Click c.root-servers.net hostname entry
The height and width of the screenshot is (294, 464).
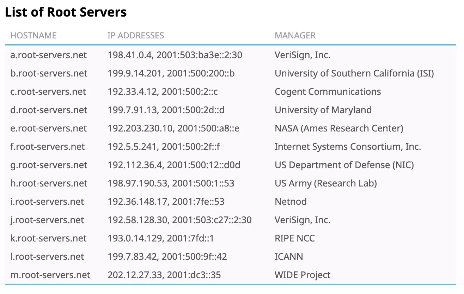(x=48, y=92)
